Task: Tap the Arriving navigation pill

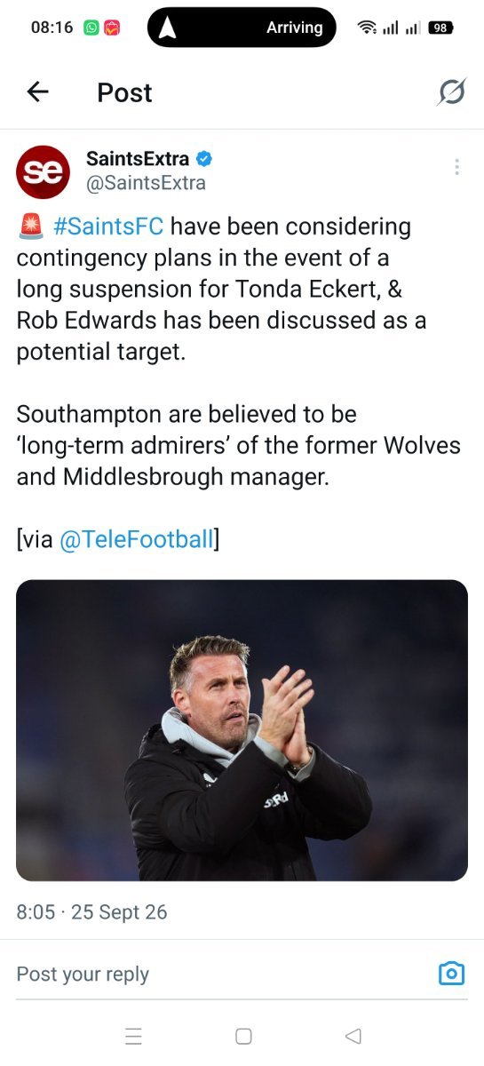Action: coord(242,28)
